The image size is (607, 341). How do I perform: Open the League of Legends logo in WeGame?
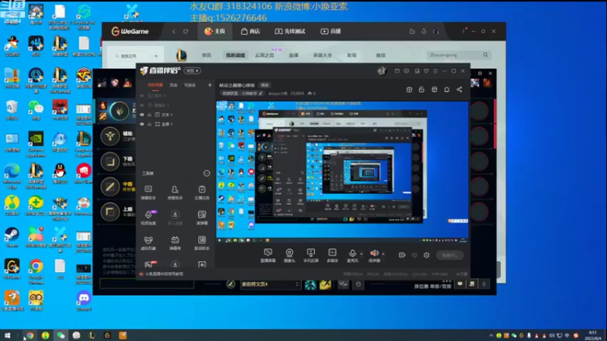(181, 55)
